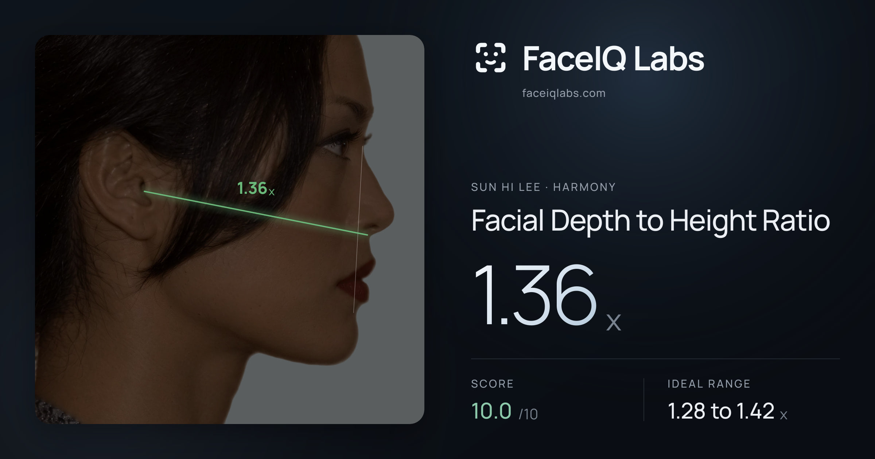Click the 'SUN HI LEE · HARMONY' label
Viewport: 875px width, 459px height.
(543, 187)
